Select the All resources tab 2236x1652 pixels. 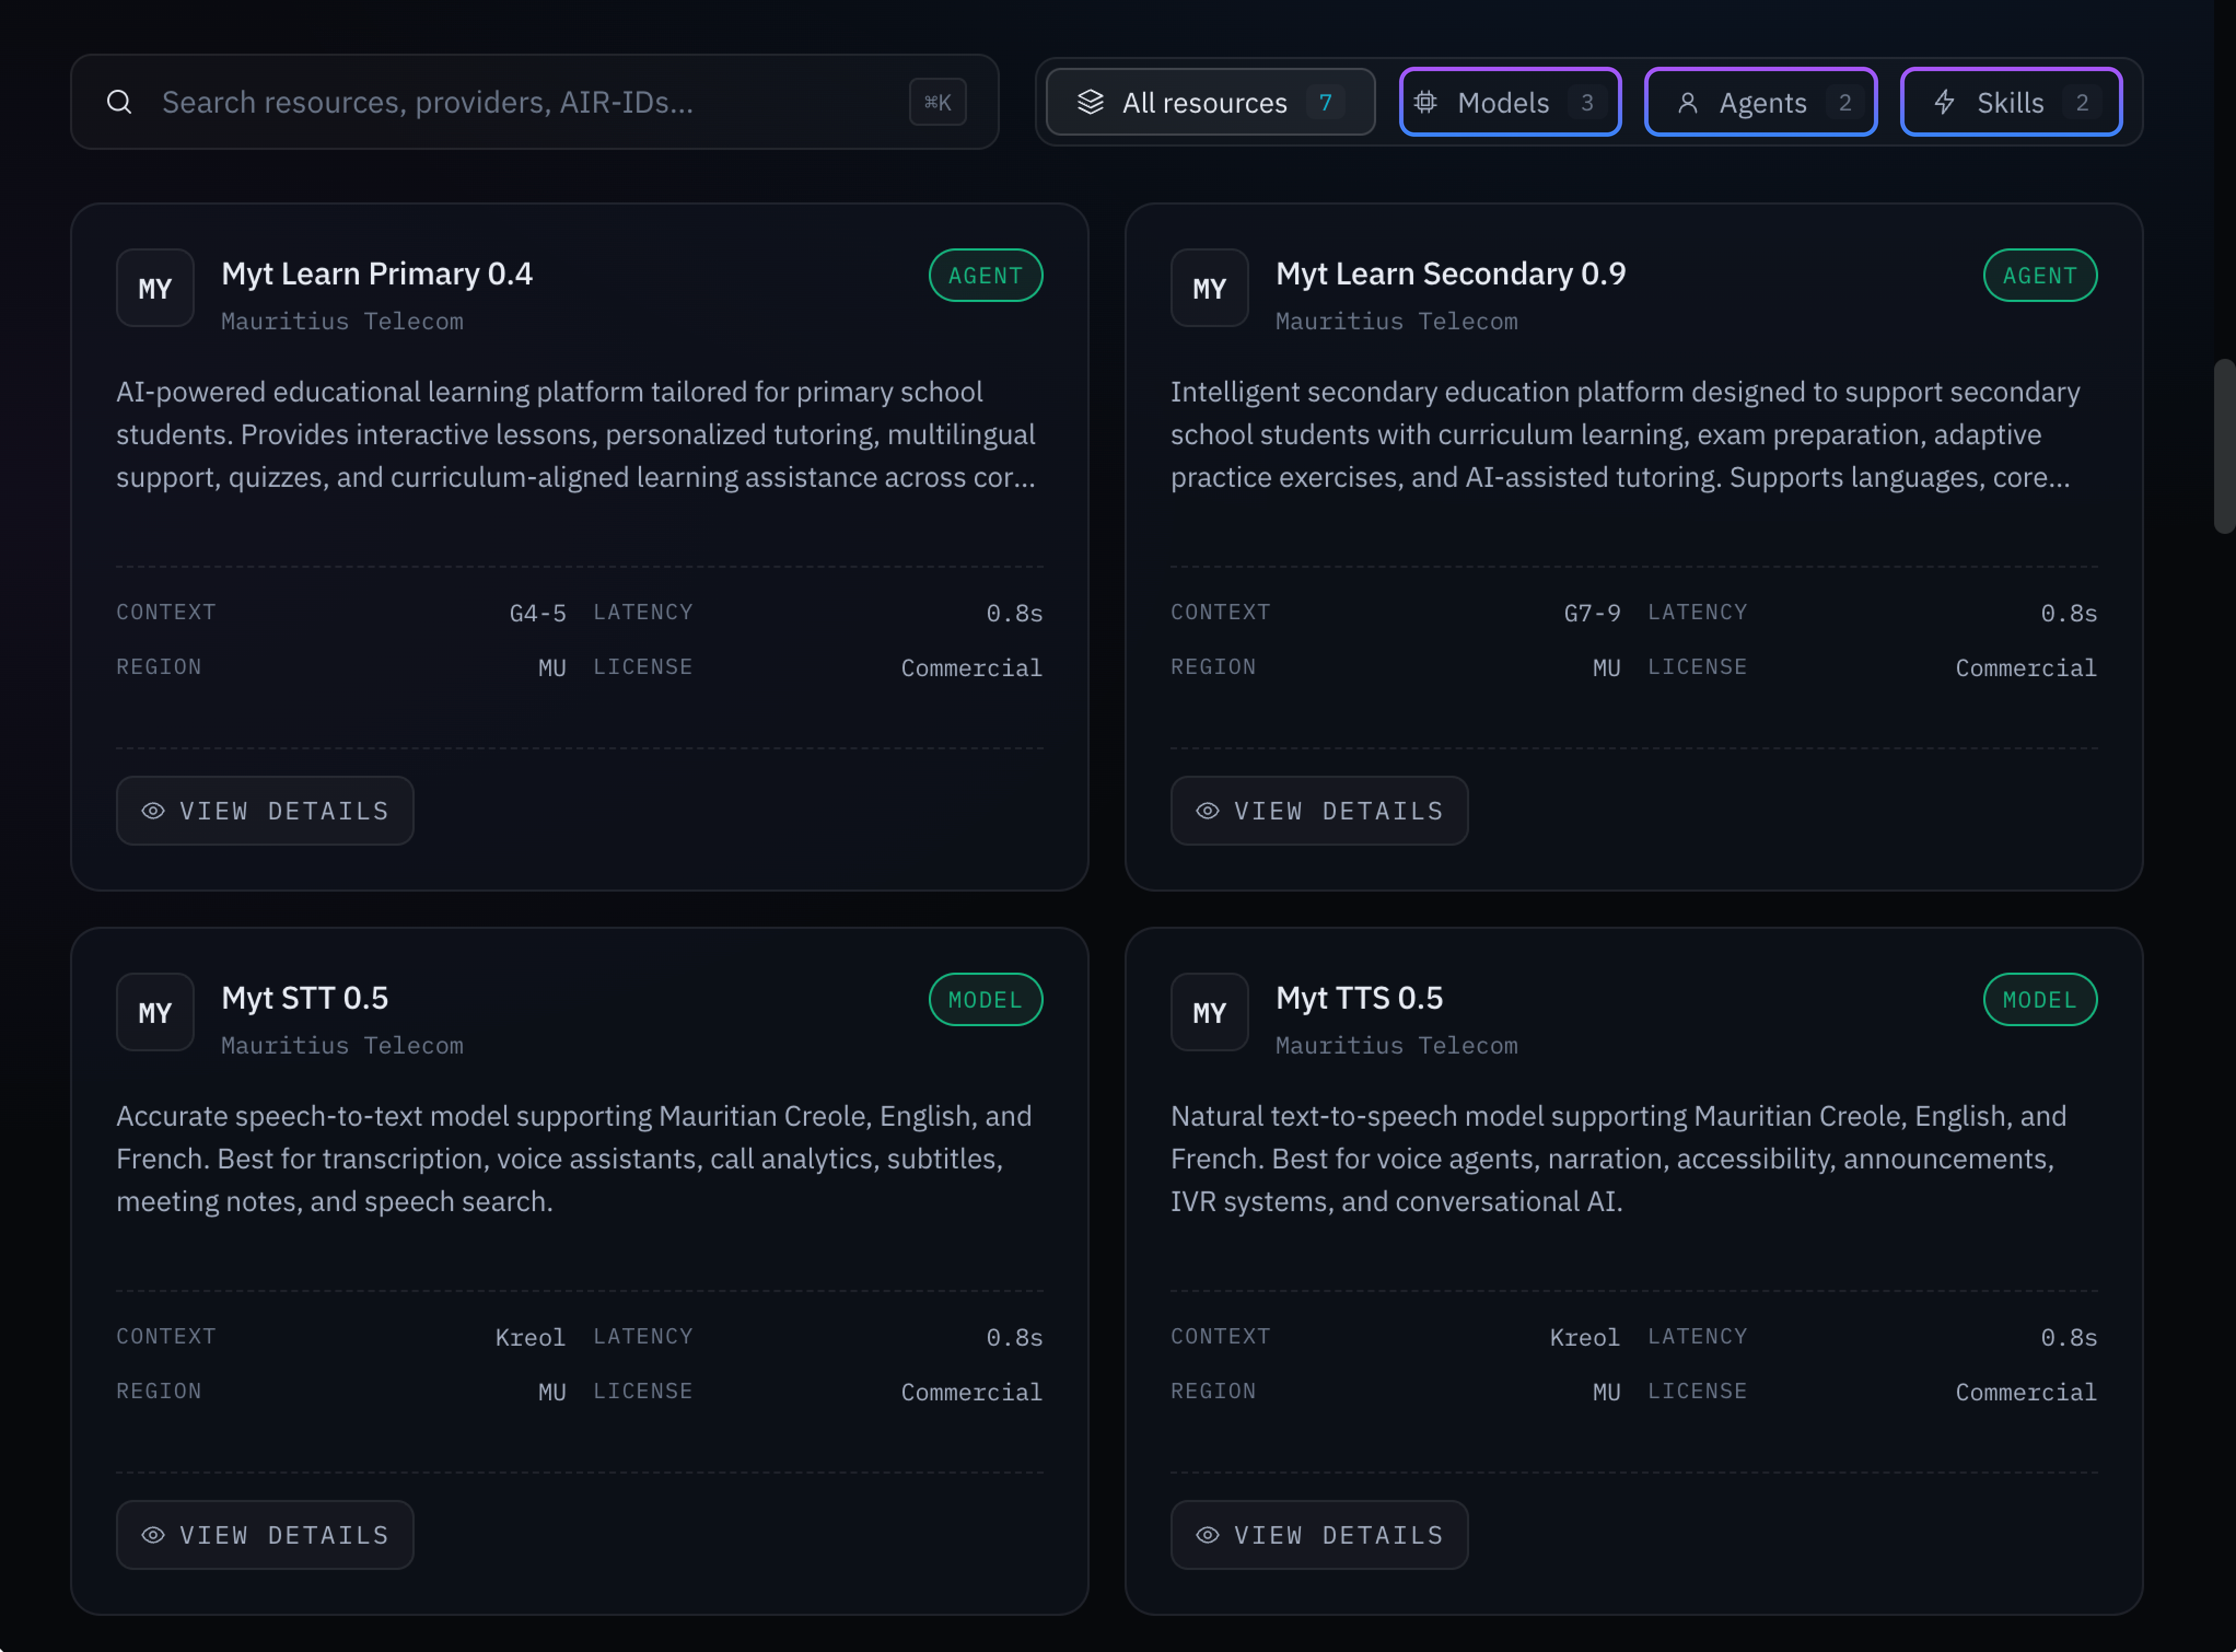pos(1210,102)
